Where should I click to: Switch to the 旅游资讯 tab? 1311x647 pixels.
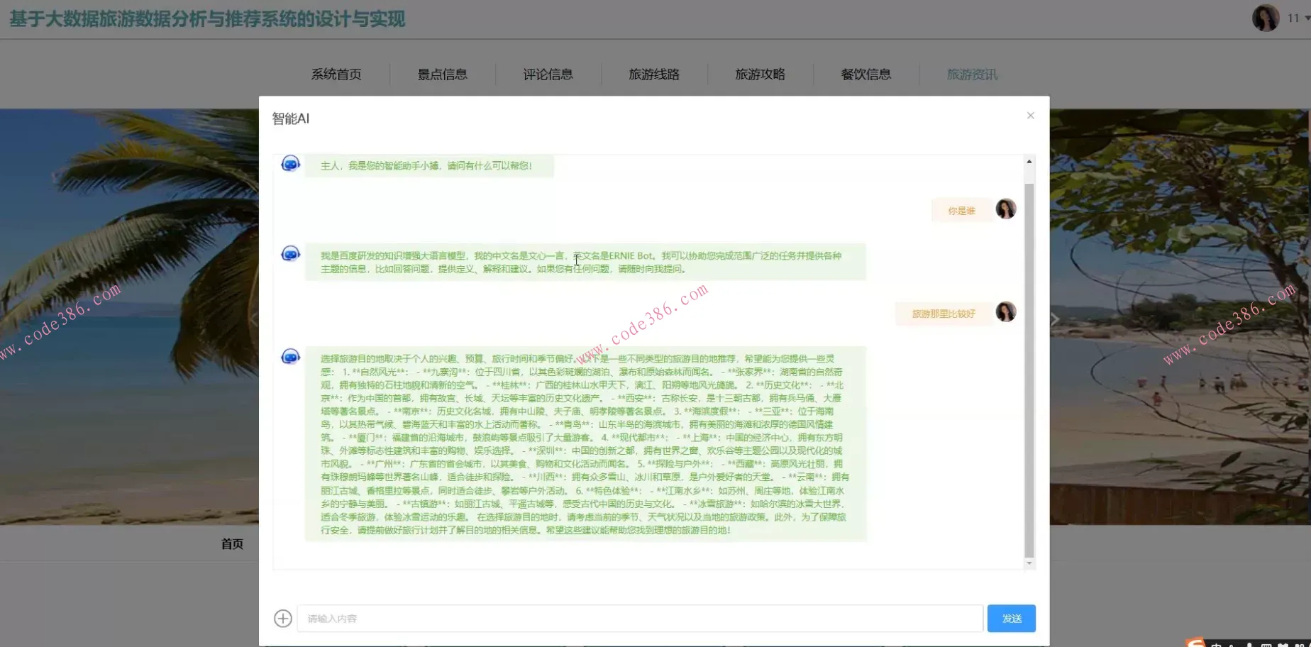coord(972,74)
